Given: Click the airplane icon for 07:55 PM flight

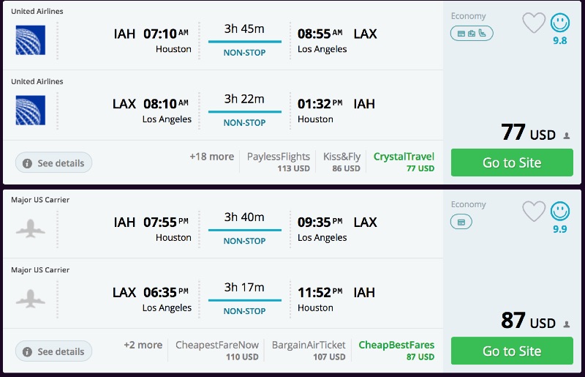Looking at the screenshot, I should point(30,228).
